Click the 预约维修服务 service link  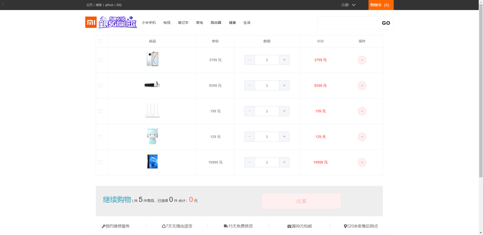[115, 226]
